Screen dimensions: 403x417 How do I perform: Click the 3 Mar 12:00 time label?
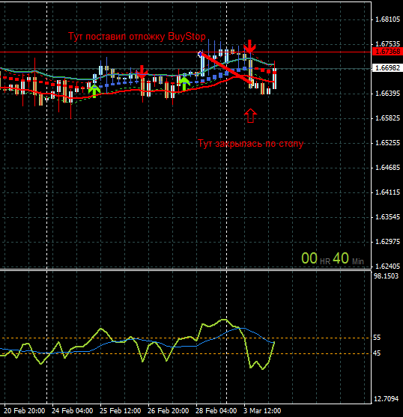(262, 410)
